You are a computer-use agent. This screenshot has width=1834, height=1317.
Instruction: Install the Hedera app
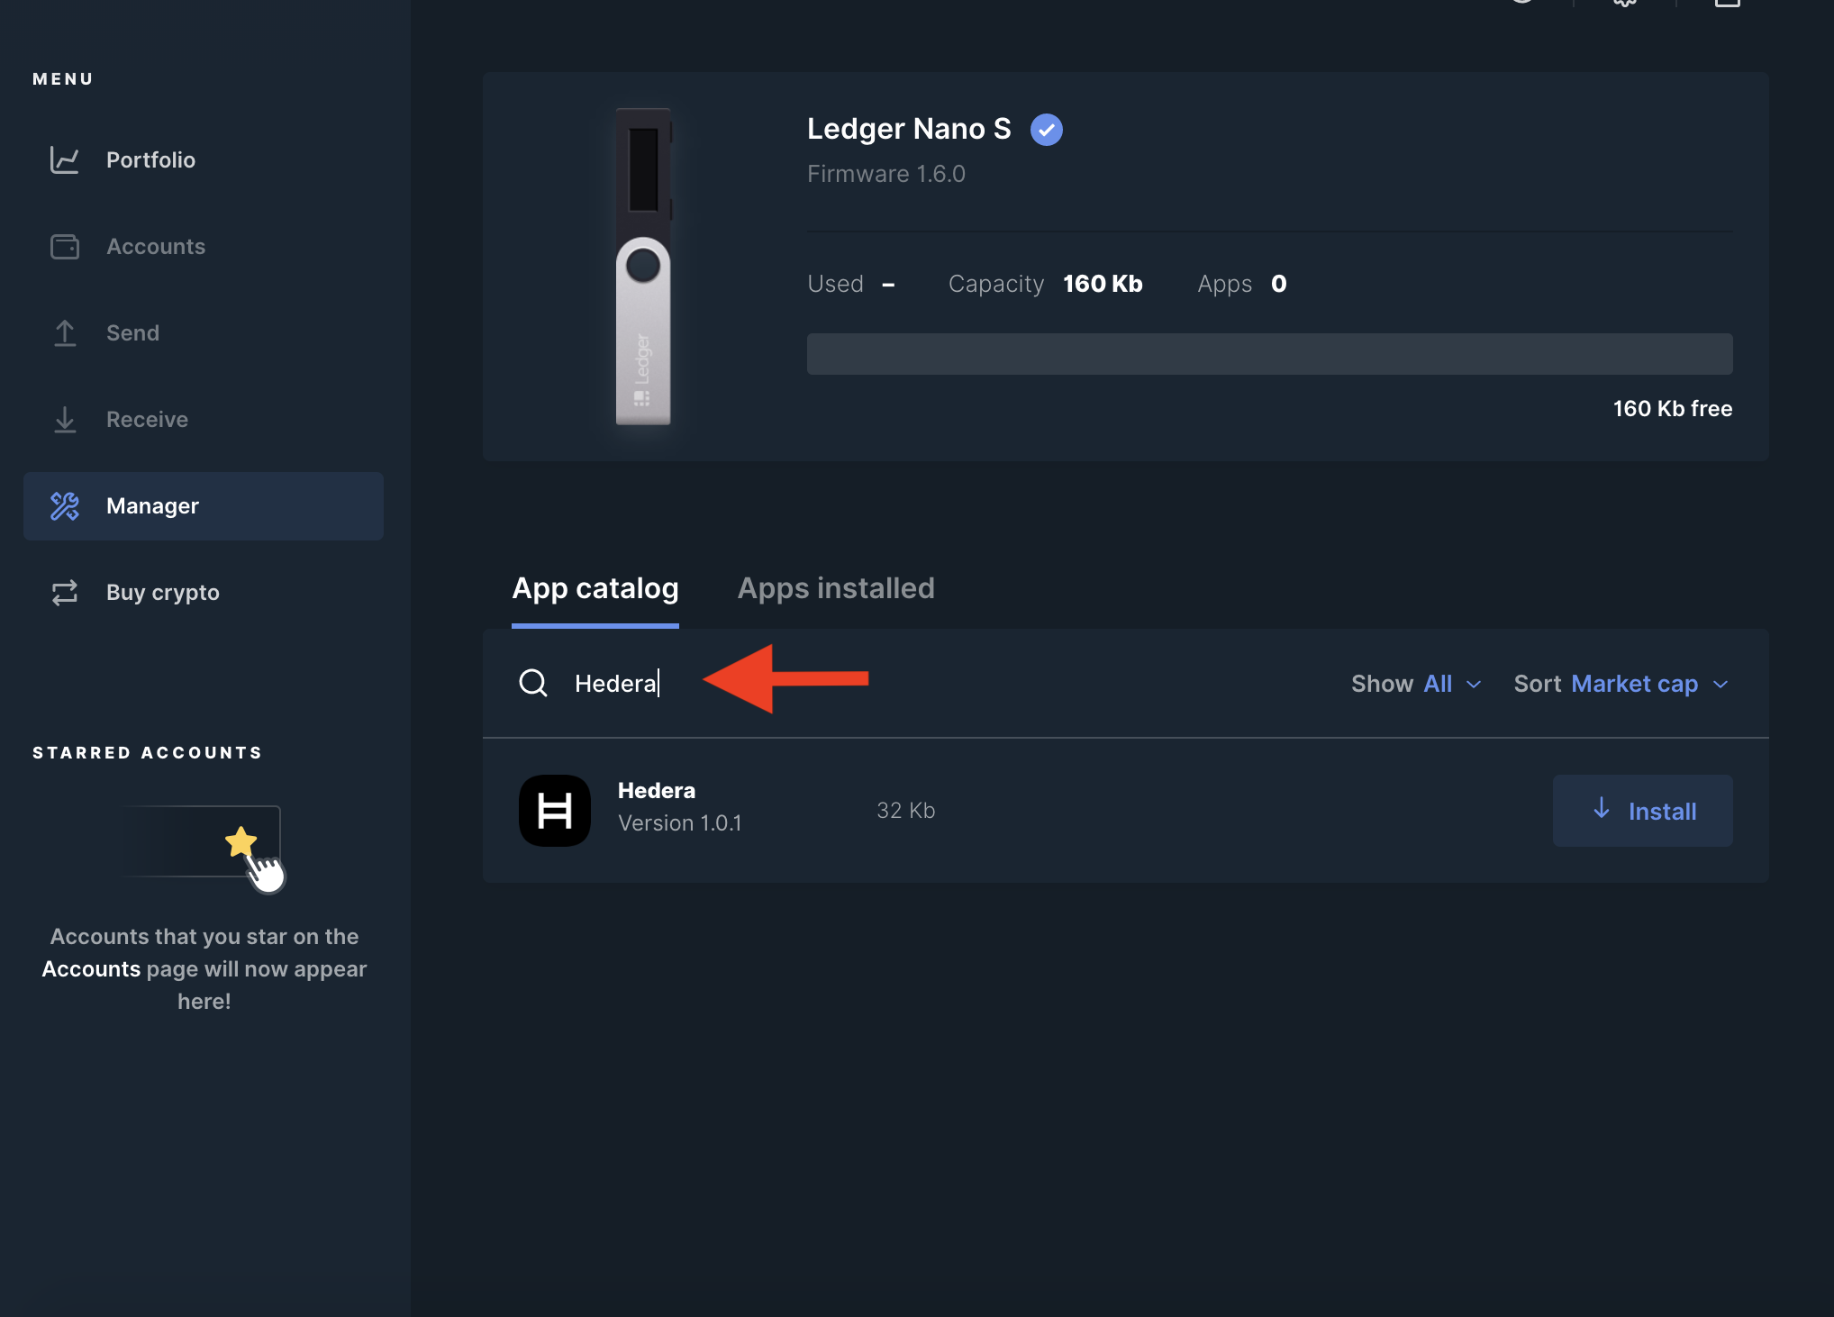pos(1641,811)
